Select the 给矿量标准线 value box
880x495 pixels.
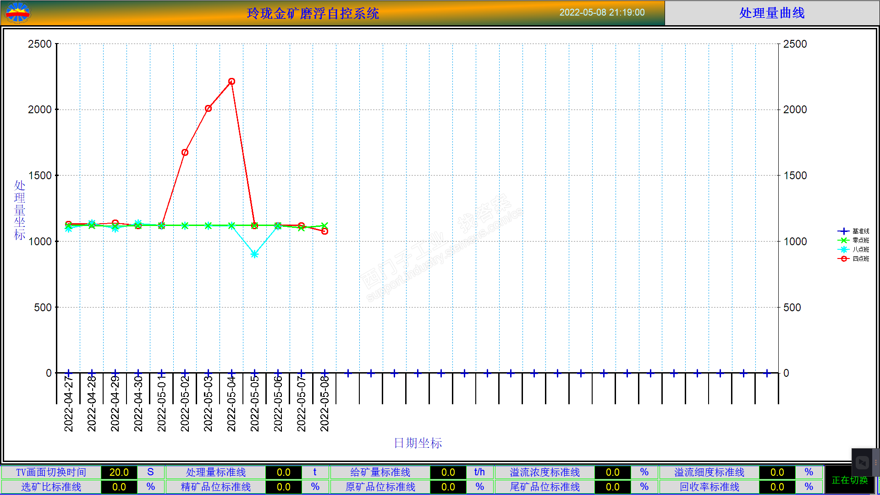pos(448,472)
